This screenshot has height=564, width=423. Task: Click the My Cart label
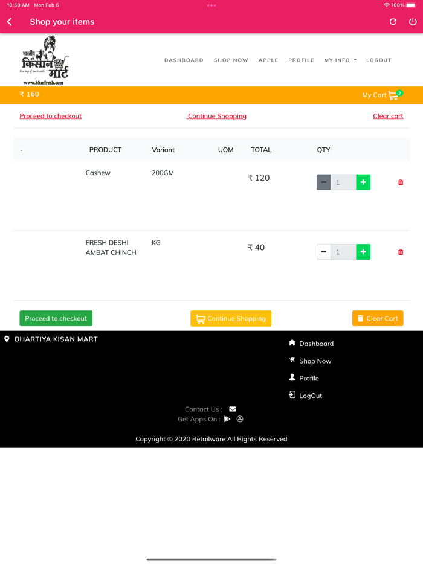click(x=374, y=95)
